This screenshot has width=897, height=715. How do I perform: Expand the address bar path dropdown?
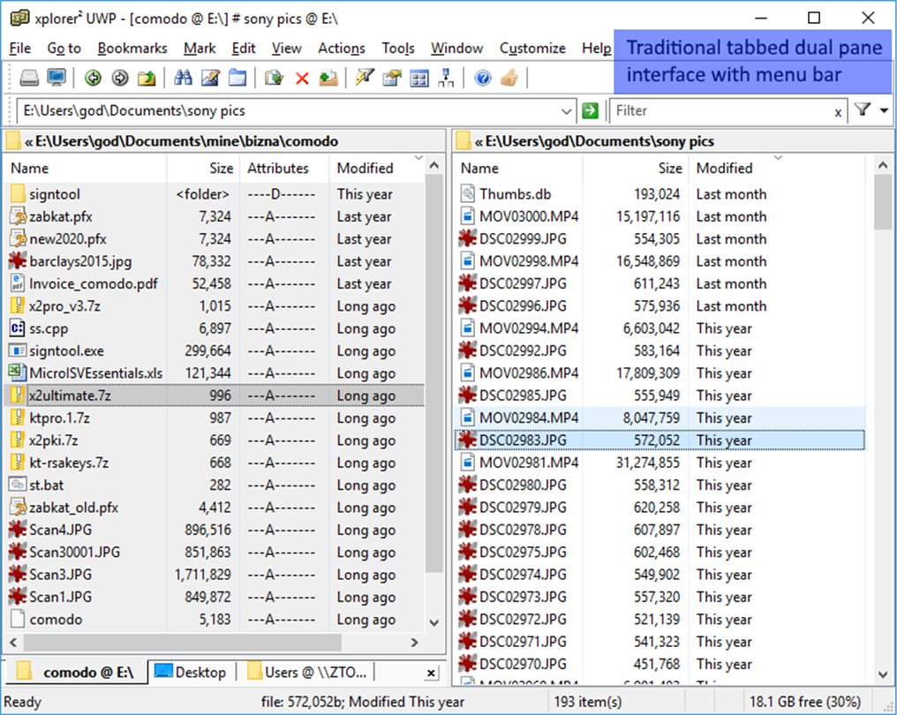566,111
